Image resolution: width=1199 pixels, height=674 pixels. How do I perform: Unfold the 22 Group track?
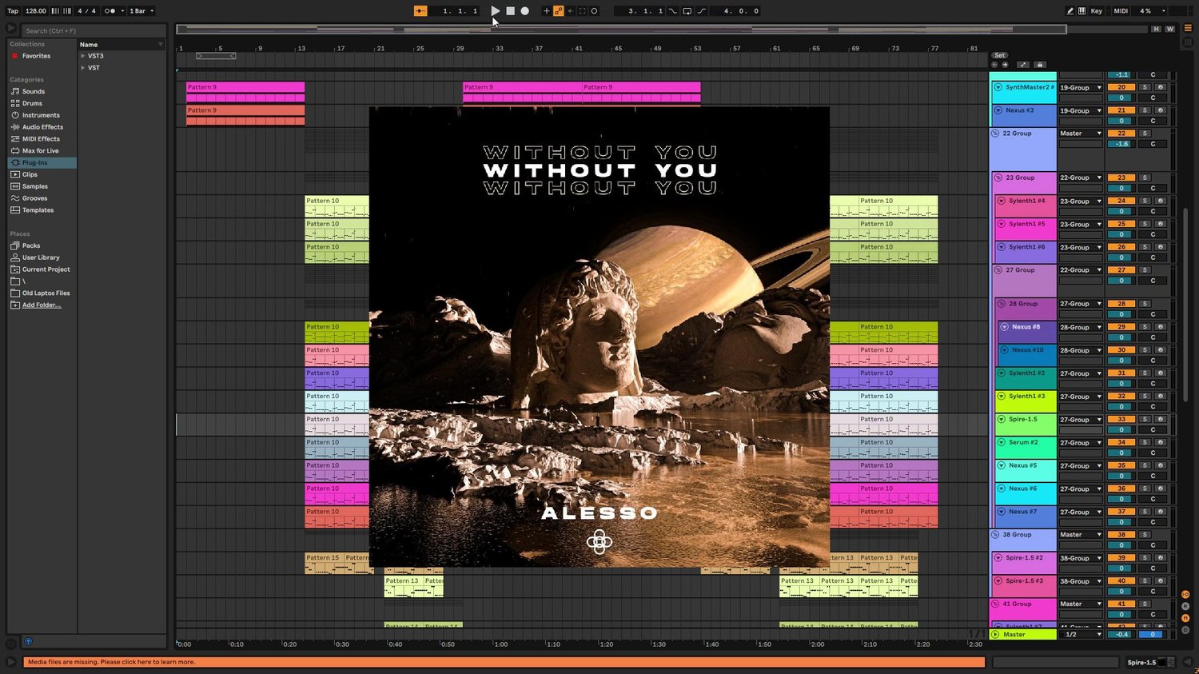pyautogui.click(x=995, y=134)
